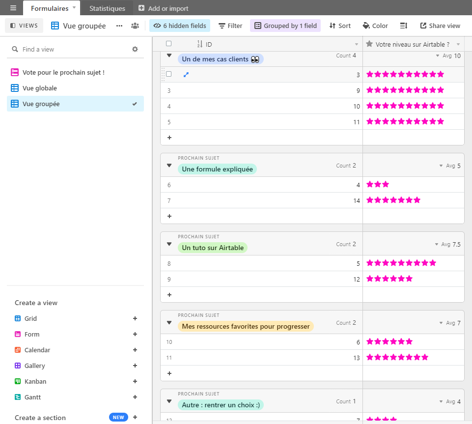The width and height of the screenshot is (472, 424).
Task: Open the Color options
Action: (x=375, y=26)
